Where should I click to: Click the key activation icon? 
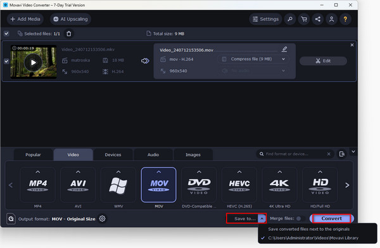point(290,19)
